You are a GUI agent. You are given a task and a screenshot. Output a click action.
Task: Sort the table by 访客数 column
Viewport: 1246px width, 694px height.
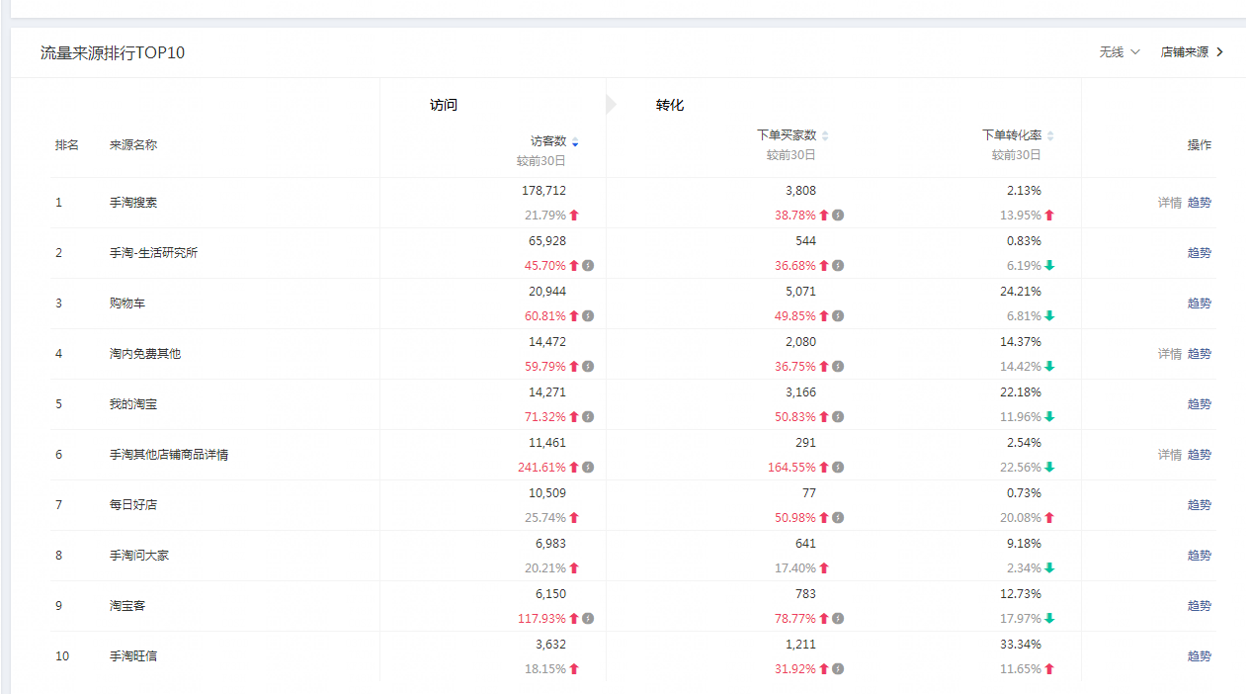coord(575,142)
